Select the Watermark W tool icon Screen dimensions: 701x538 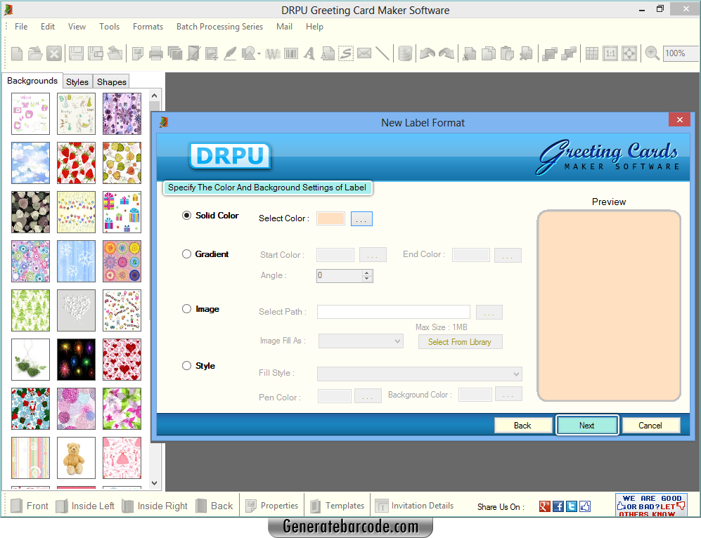(272, 53)
